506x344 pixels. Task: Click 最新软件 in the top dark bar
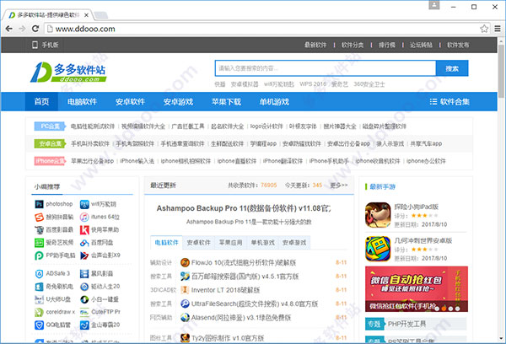coord(315,45)
